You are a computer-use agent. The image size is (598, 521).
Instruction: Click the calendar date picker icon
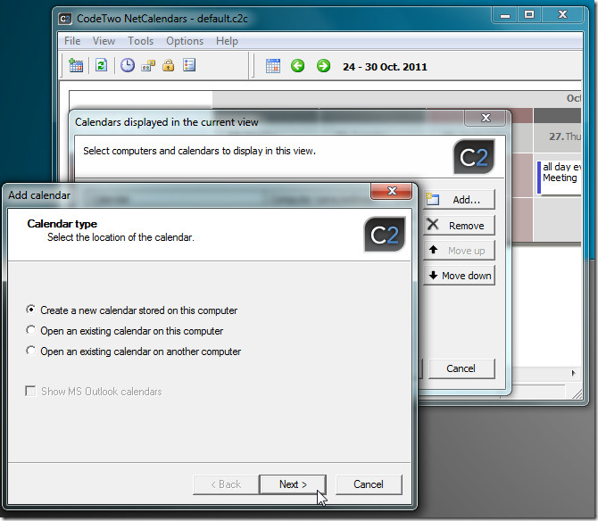click(273, 66)
